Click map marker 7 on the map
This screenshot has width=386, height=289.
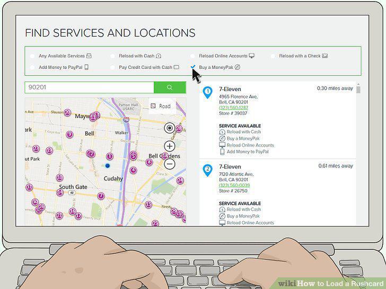click(x=101, y=196)
